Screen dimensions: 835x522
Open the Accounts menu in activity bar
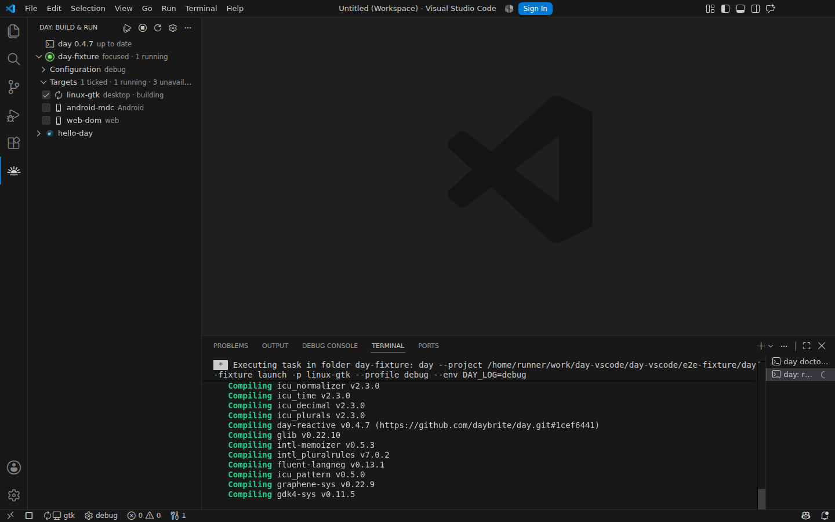[x=13, y=467]
